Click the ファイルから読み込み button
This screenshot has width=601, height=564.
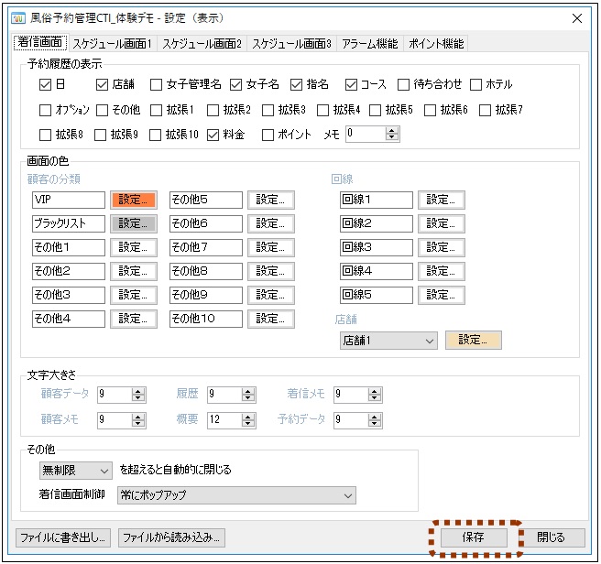coord(171,537)
